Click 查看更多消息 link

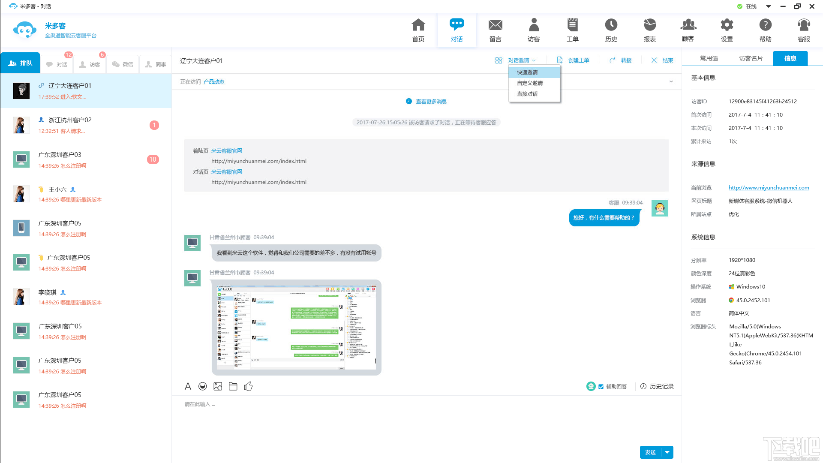(x=431, y=102)
